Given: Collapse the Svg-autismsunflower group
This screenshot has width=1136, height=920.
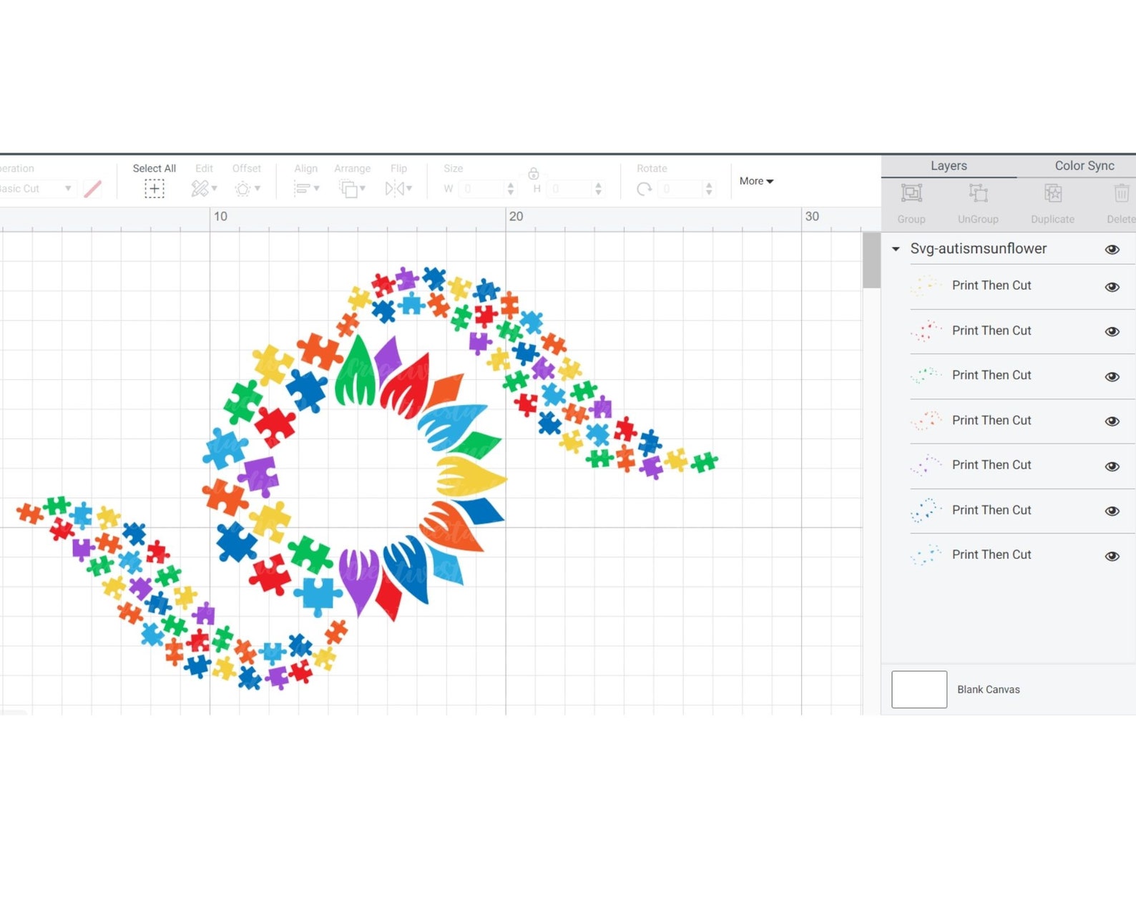Looking at the screenshot, I should [896, 249].
